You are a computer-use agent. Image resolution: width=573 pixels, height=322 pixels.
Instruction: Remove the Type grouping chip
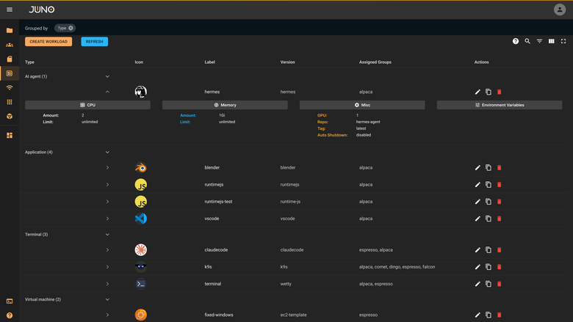[71, 28]
